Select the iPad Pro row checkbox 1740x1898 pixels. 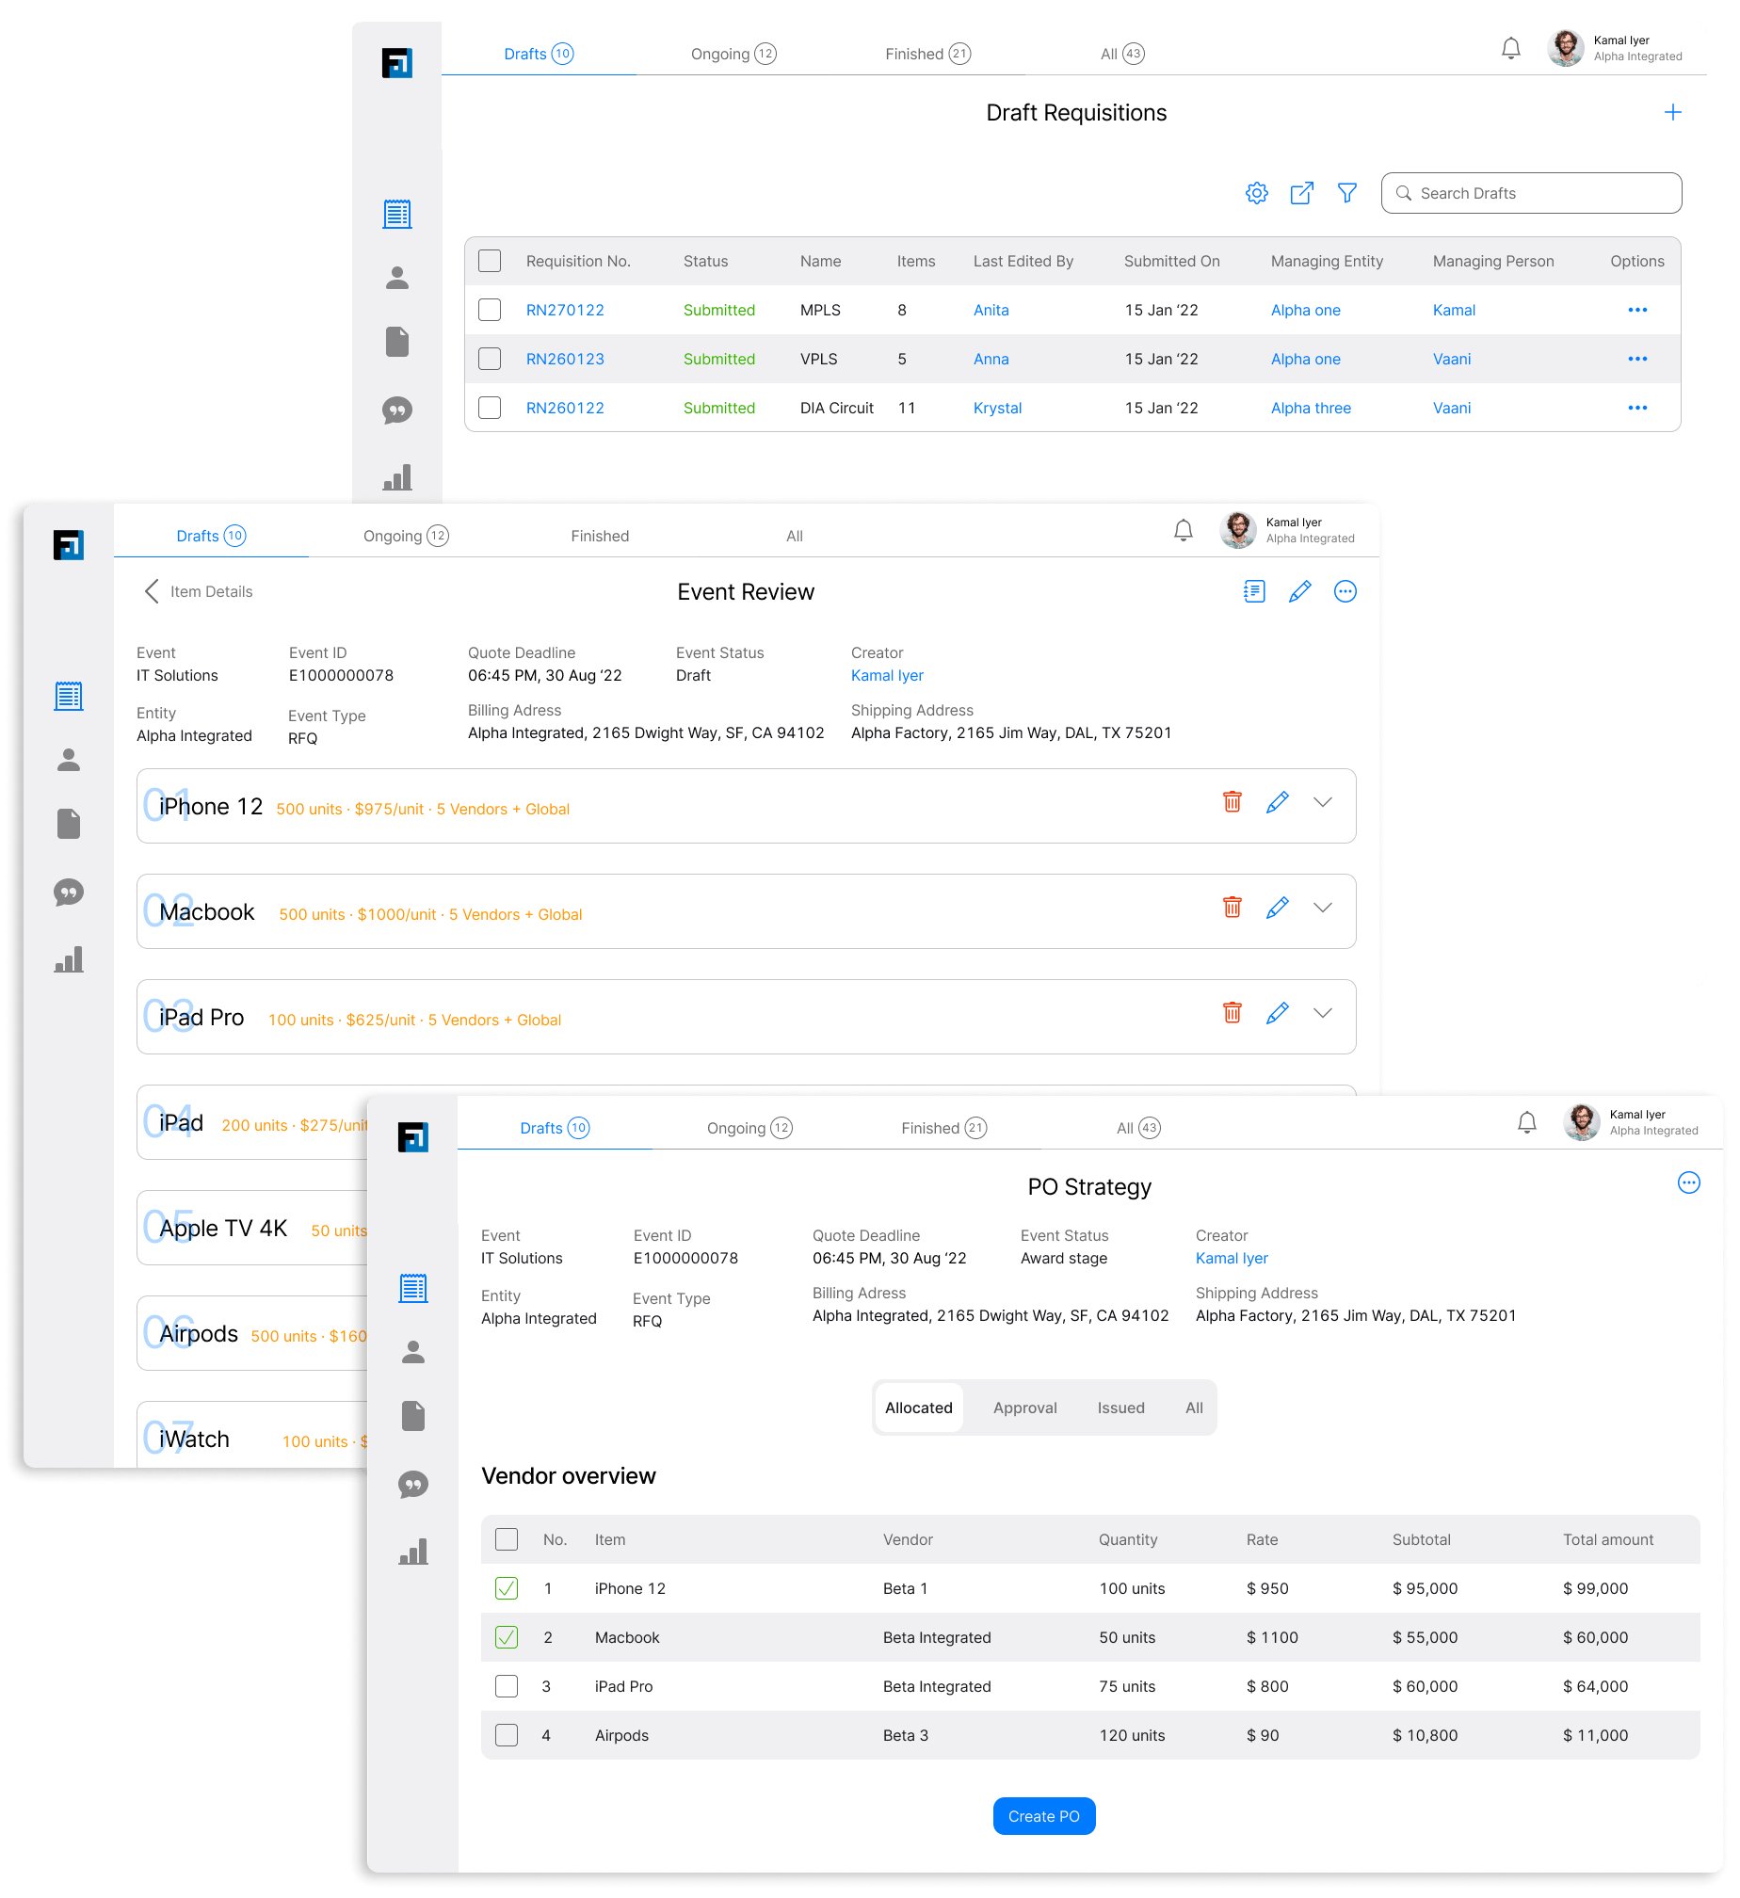point(507,1686)
